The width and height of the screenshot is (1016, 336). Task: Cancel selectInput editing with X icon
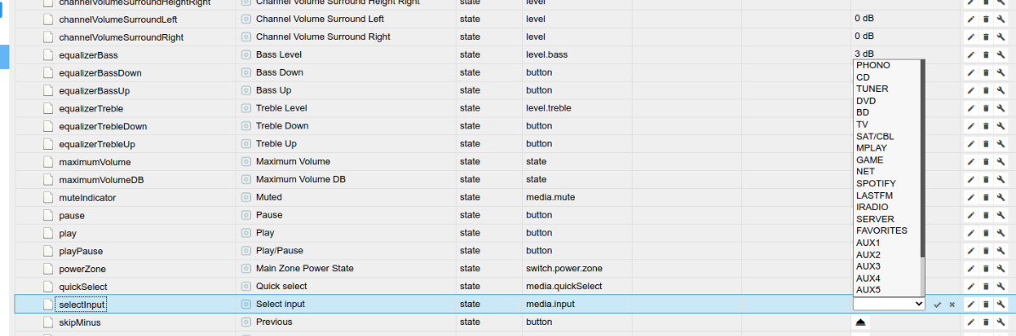click(952, 305)
